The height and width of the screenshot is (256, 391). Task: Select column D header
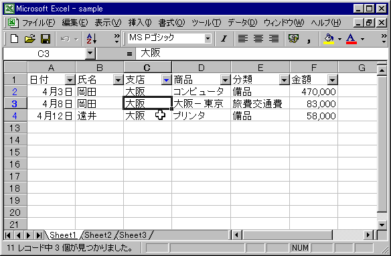coord(201,68)
